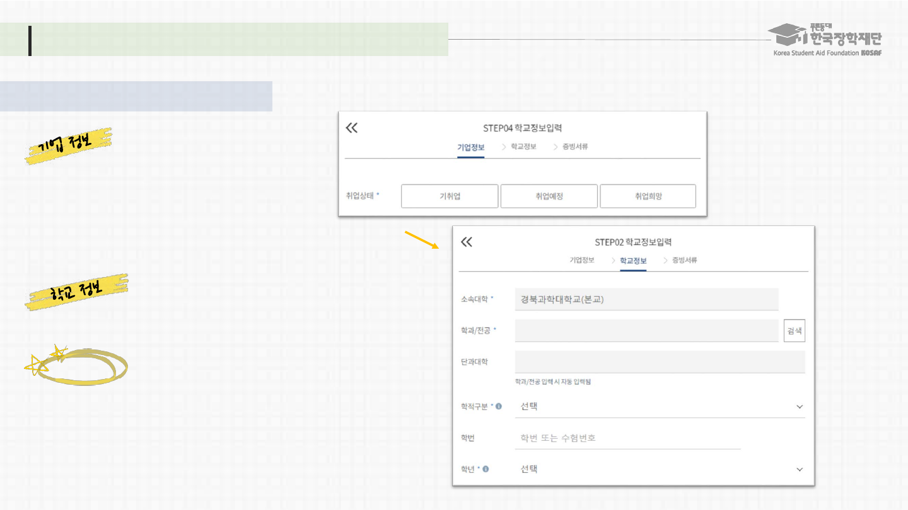Select the 기취업 employment status option
The width and height of the screenshot is (908, 510).
pos(450,196)
